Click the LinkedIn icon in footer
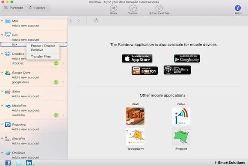 (x=29, y=163)
